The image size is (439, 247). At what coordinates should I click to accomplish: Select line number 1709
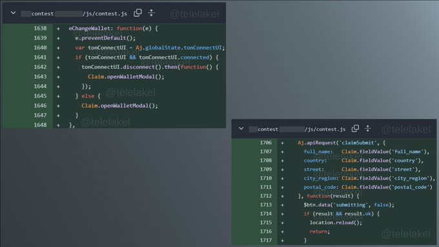tap(266, 169)
